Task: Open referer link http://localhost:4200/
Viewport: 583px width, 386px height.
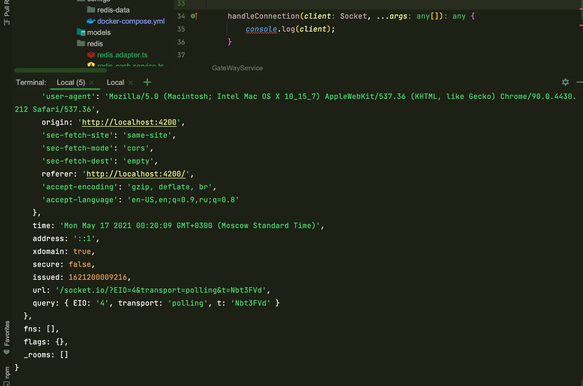Action: [x=136, y=174]
